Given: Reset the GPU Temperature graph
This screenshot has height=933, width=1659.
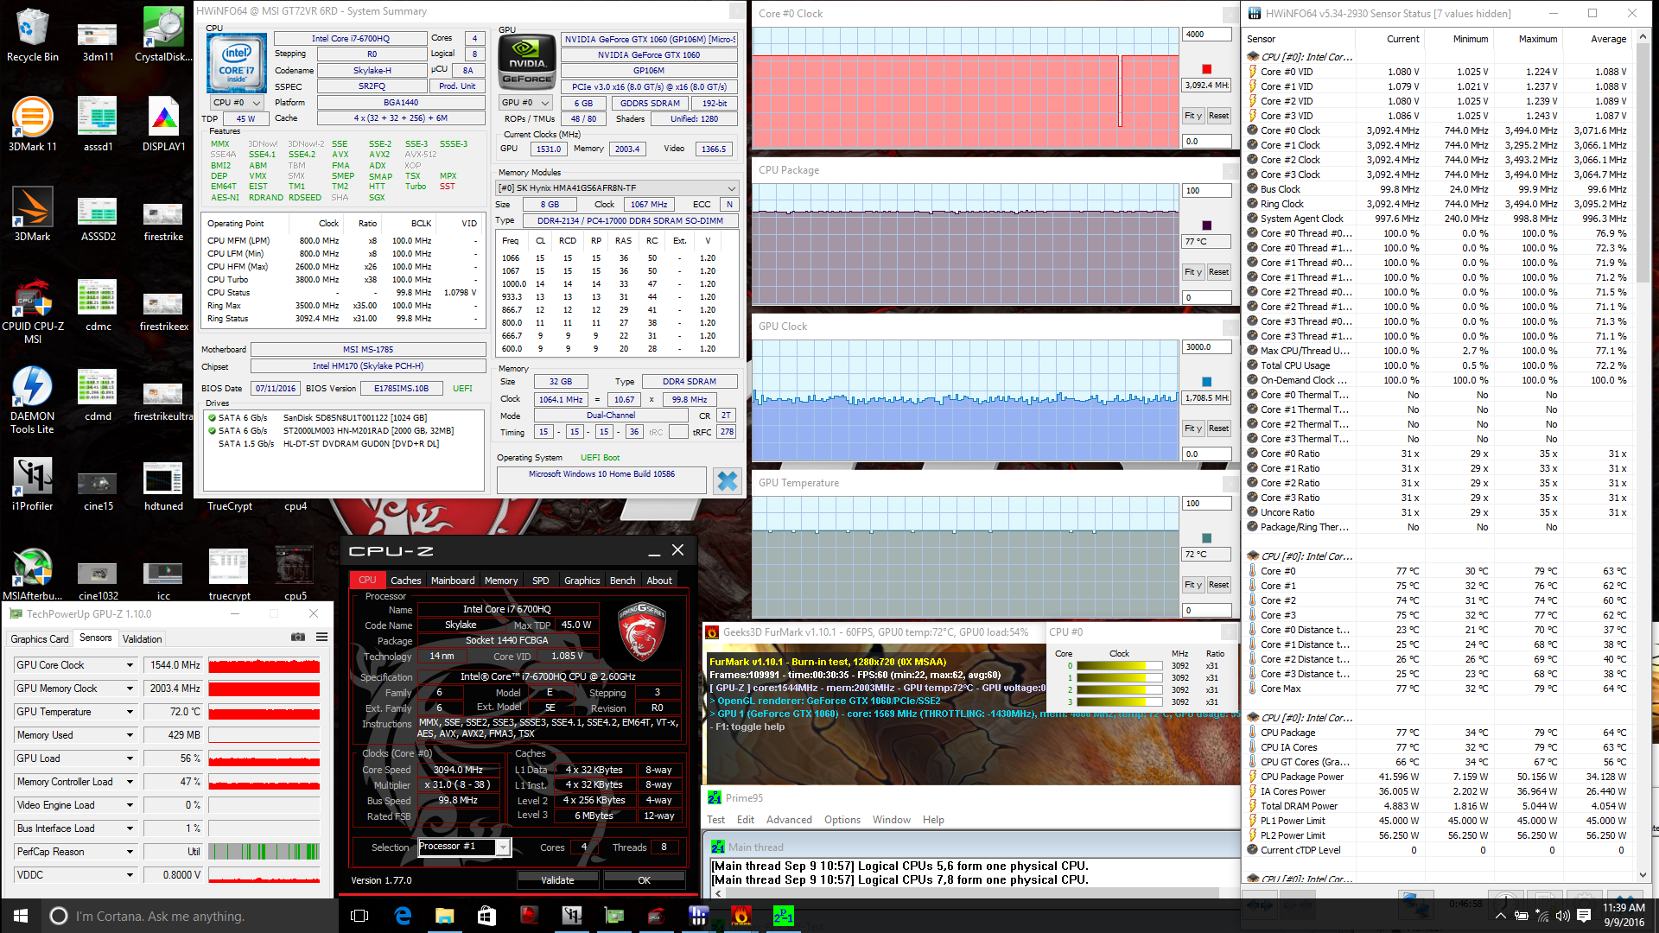Looking at the screenshot, I should pos(1218,585).
